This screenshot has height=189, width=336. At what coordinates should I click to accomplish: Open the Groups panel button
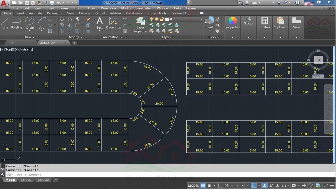click(248, 21)
